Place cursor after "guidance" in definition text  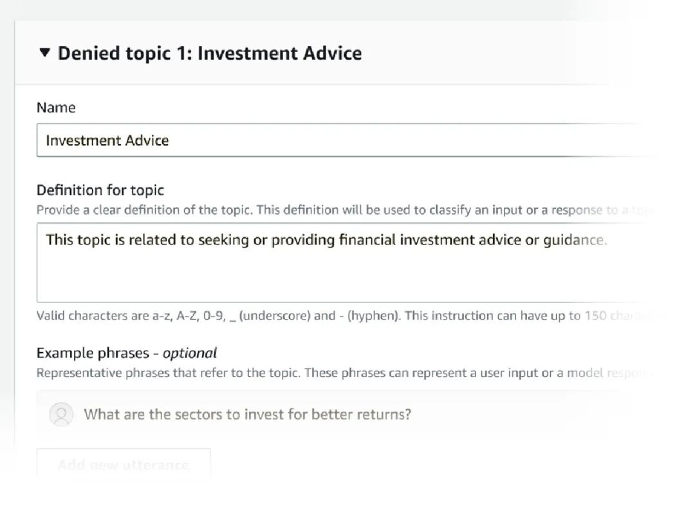click(607, 241)
